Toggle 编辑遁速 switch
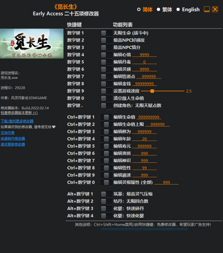 [106, 175]
